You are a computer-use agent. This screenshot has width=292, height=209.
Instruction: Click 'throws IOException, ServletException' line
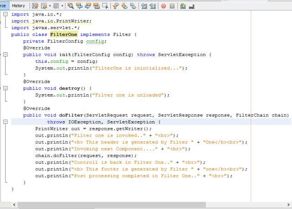tap(104, 122)
